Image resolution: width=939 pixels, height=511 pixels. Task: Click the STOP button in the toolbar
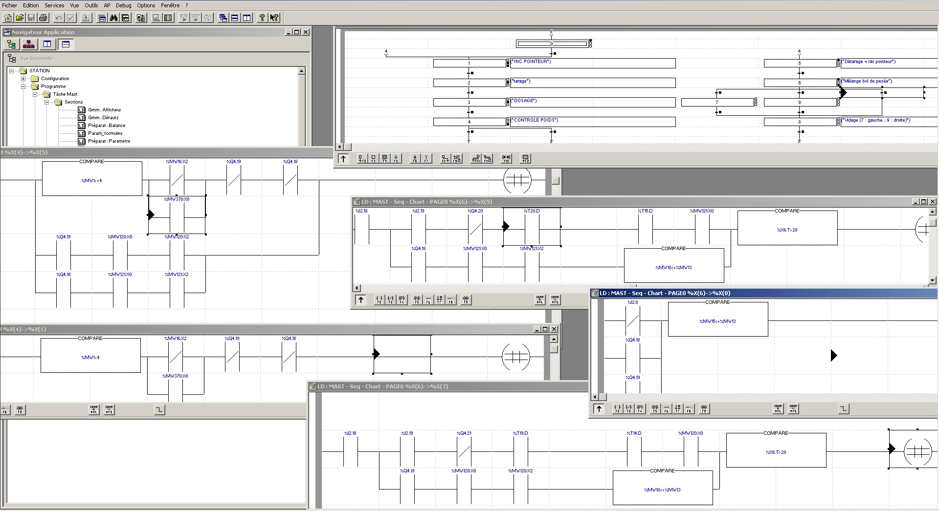(196, 18)
